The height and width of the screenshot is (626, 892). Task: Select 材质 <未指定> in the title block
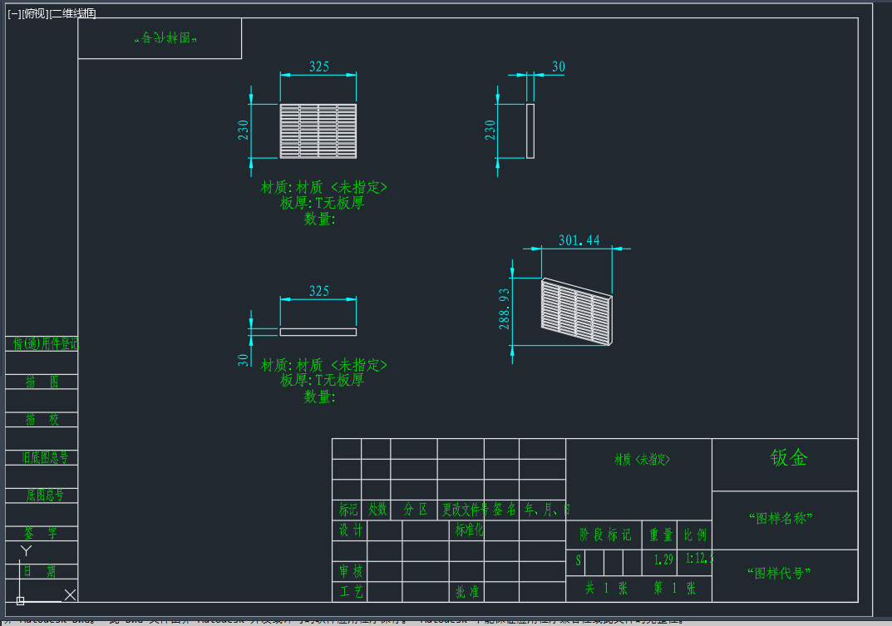(643, 459)
